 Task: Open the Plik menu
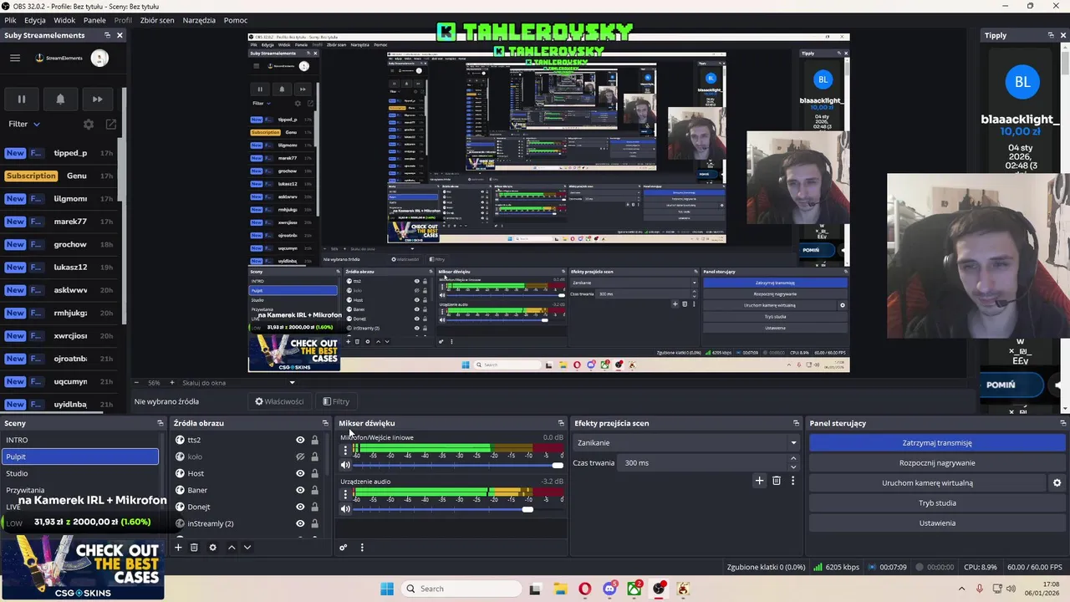point(10,20)
